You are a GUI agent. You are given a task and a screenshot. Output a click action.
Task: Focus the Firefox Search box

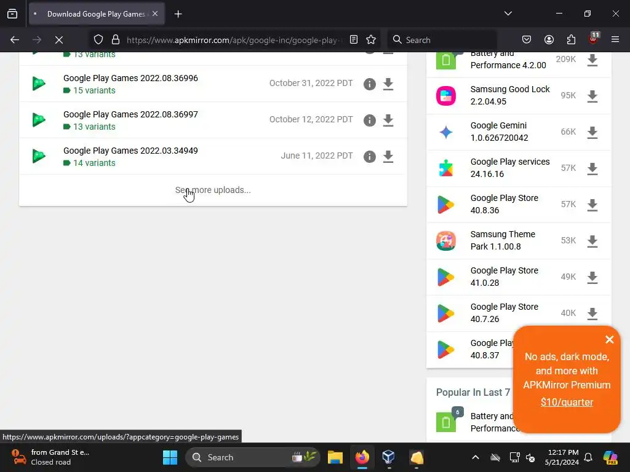pyautogui.click(x=442, y=40)
